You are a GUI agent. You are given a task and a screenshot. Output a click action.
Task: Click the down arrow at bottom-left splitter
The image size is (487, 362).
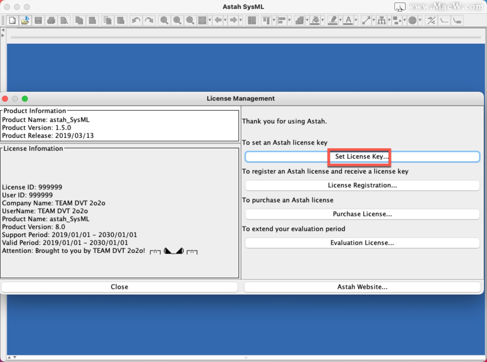coord(15,357)
